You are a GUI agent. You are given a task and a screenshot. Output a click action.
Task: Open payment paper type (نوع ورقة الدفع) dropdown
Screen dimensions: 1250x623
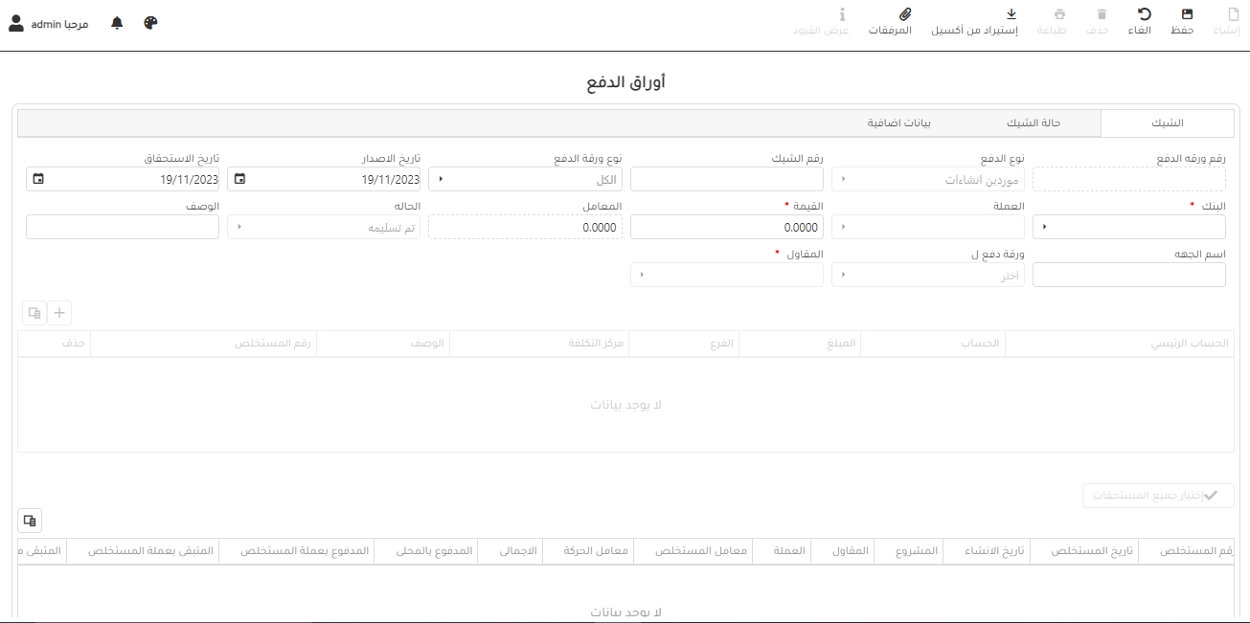[441, 179]
